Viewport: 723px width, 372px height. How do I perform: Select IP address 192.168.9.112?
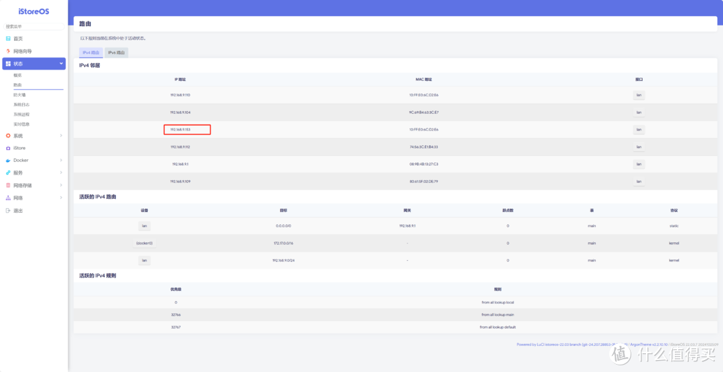(x=180, y=147)
